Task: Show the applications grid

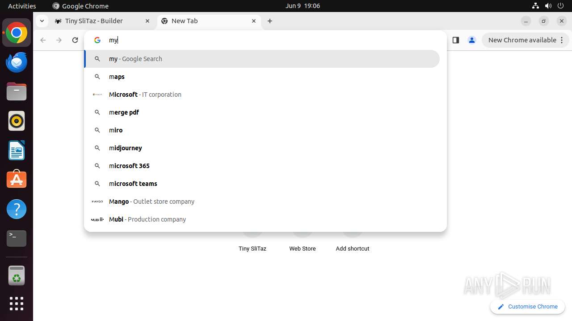Action: (x=17, y=304)
